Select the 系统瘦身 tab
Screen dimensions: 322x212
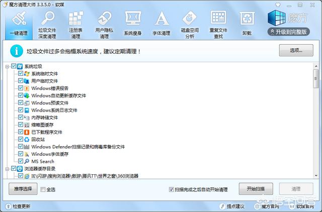(x=133, y=24)
